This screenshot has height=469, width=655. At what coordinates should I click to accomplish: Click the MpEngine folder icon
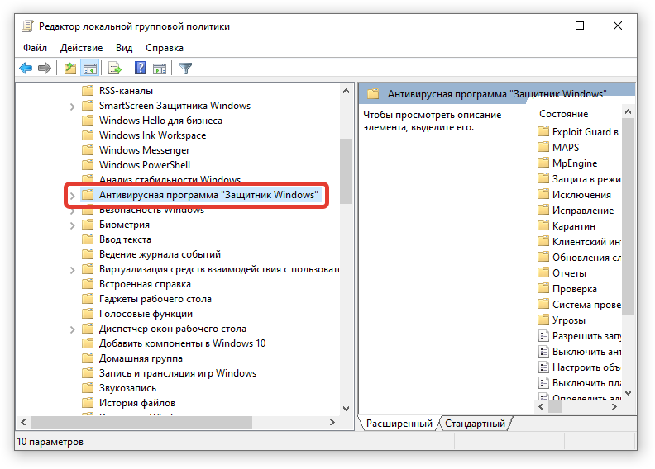[x=543, y=163]
